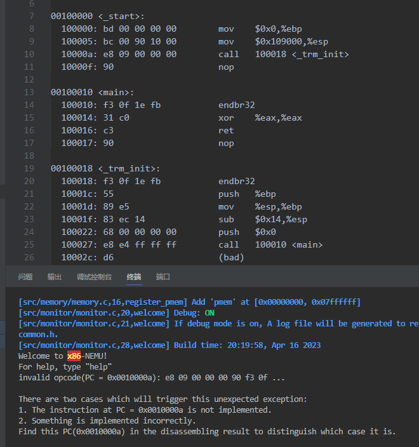This screenshot has height=447, width=419.
Task: Click 'endbr32' at address 100018
Action: (237, 182)
